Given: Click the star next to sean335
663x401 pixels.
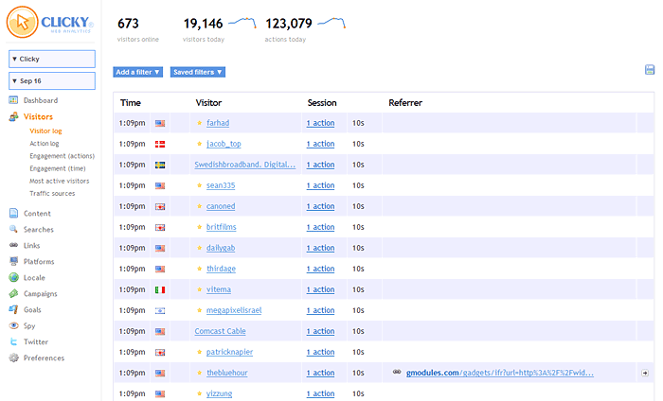Looking at the screenshot, I should tap(199, 185).
